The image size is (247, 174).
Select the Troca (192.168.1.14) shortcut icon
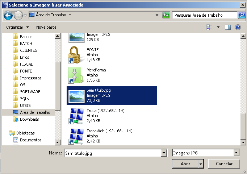(76, 116)
